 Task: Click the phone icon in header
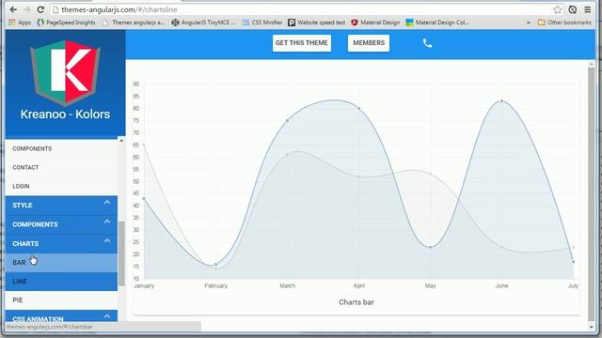point(427,43)
